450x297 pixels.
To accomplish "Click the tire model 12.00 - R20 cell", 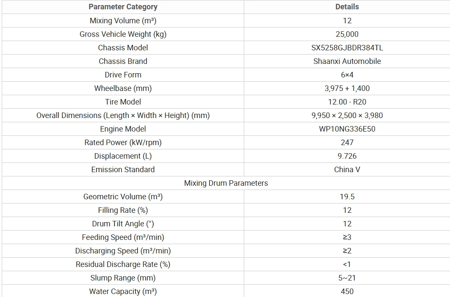I will tap(347, 102).
